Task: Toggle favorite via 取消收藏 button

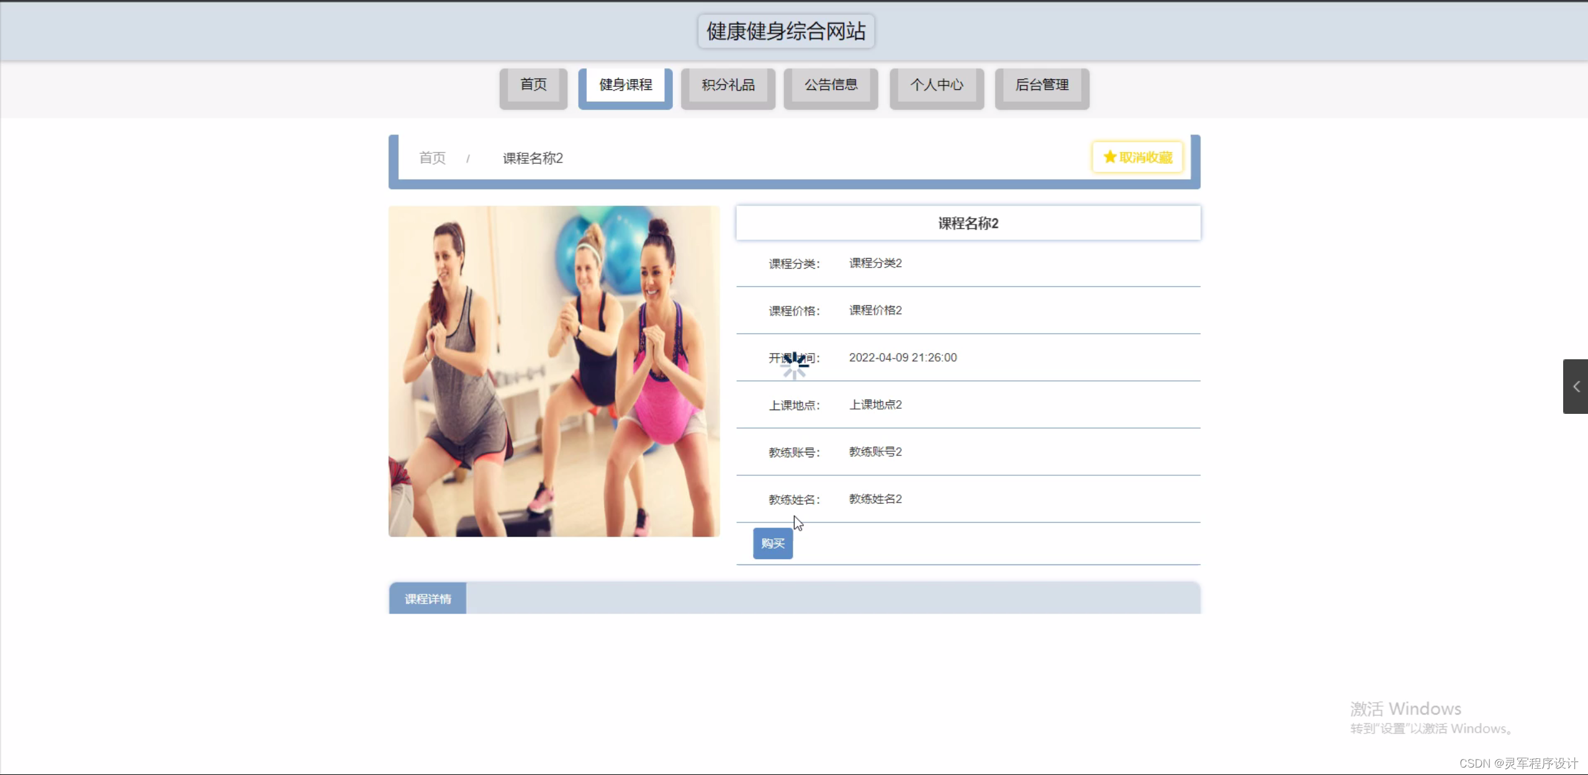Action: [1137, 157]
